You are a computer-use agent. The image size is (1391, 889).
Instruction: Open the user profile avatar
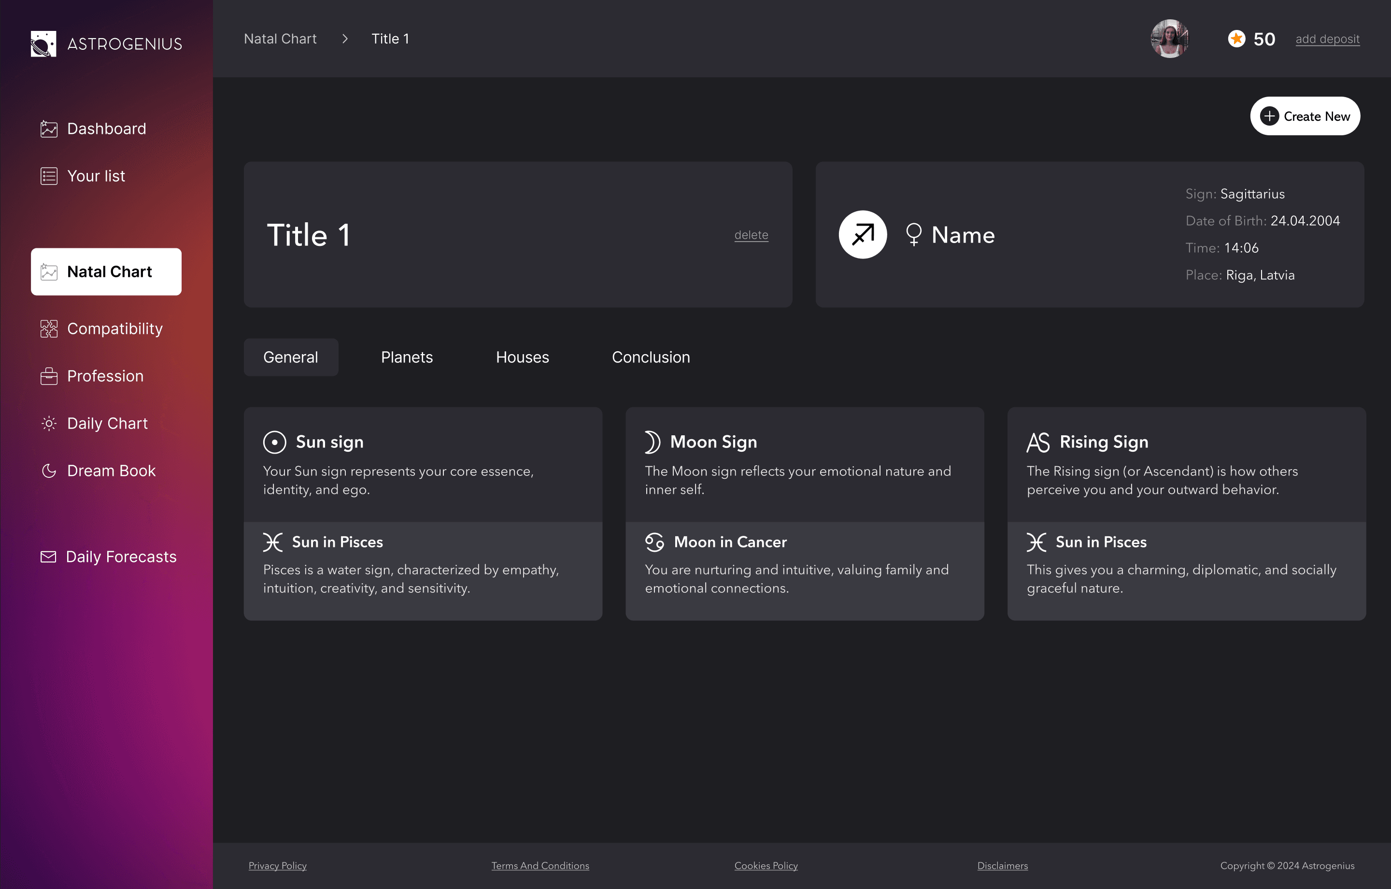tap(1170, 39)
